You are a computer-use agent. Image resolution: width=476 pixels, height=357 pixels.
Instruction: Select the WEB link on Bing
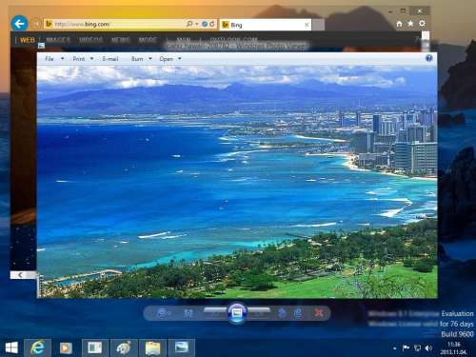click(x=28, y=40)
